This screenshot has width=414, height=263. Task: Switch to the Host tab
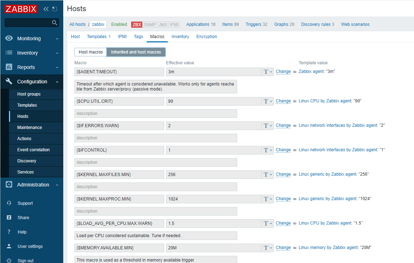(x=75, y=37)
